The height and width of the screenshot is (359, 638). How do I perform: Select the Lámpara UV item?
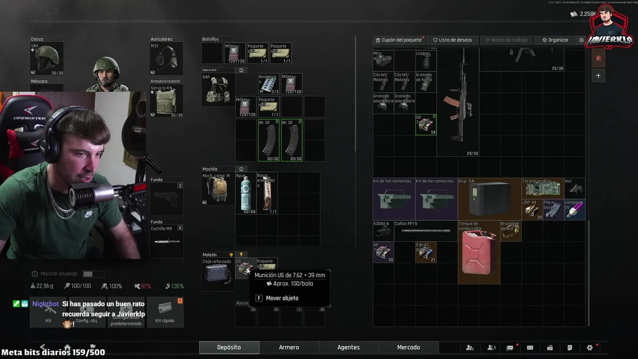[x=574, y=209]
